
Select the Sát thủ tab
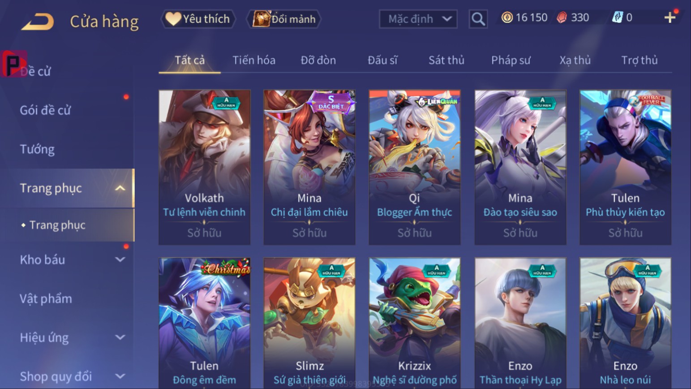pos(446,60)
